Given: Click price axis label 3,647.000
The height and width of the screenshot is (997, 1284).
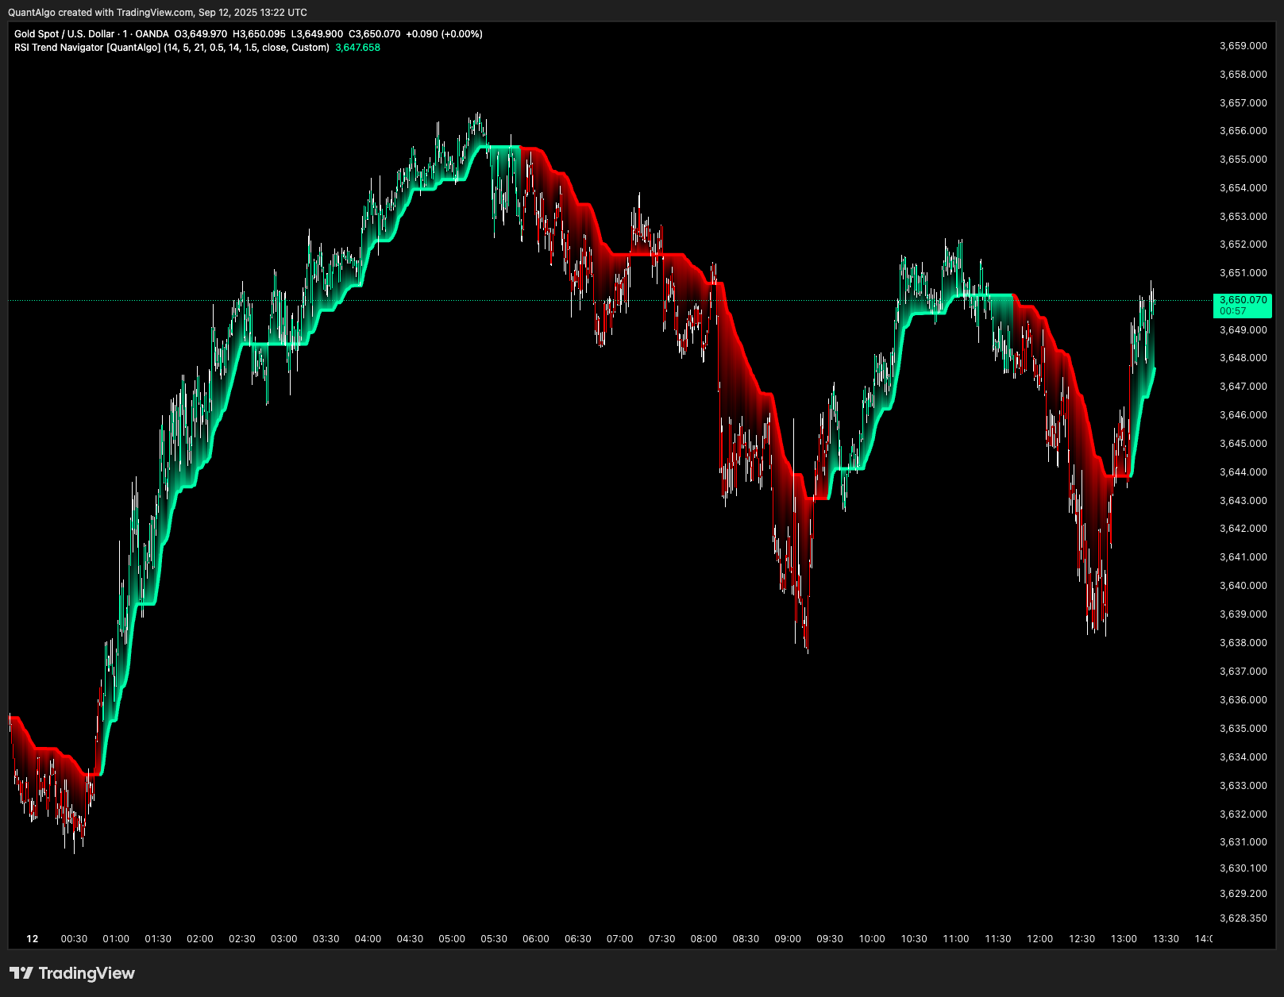Looking at the screenshot, I should click(x=1244, y=387).
